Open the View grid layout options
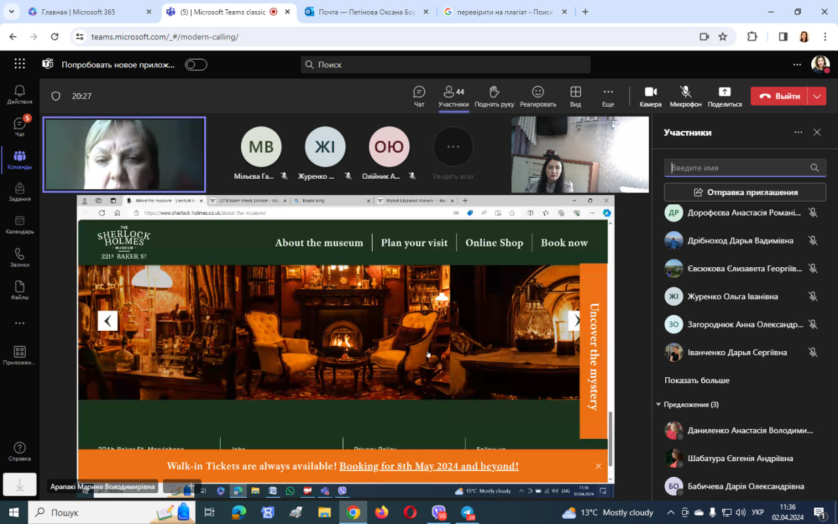The width and height of the screenshot is (838, 524). click(x=575, y=92)
